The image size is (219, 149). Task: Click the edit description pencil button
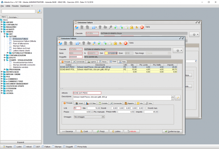point(178,98)
